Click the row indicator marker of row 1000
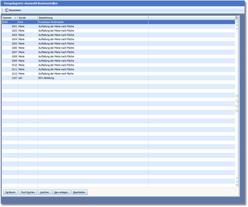The height and width of the screenshot is (207, 248). pyautogui.click(x=2, y=22)
